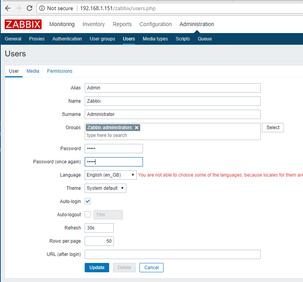
Task: Focus the Password field
Action: point(114,149)
